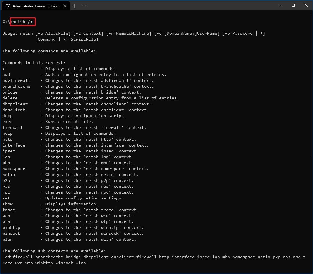This screenshot has width=313, height=274.
Task: Click the wlan command entry
Action: pos(7,239)
